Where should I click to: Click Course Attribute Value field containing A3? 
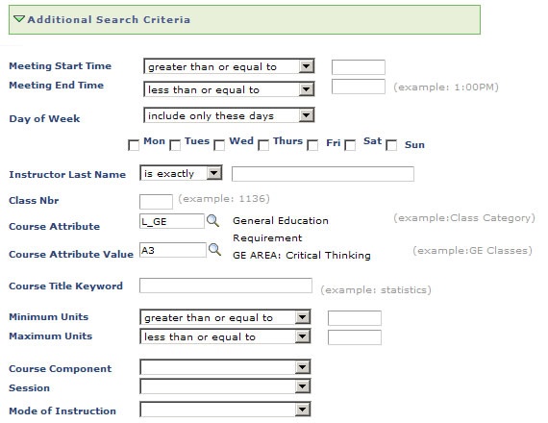click(x=173, y=250)
